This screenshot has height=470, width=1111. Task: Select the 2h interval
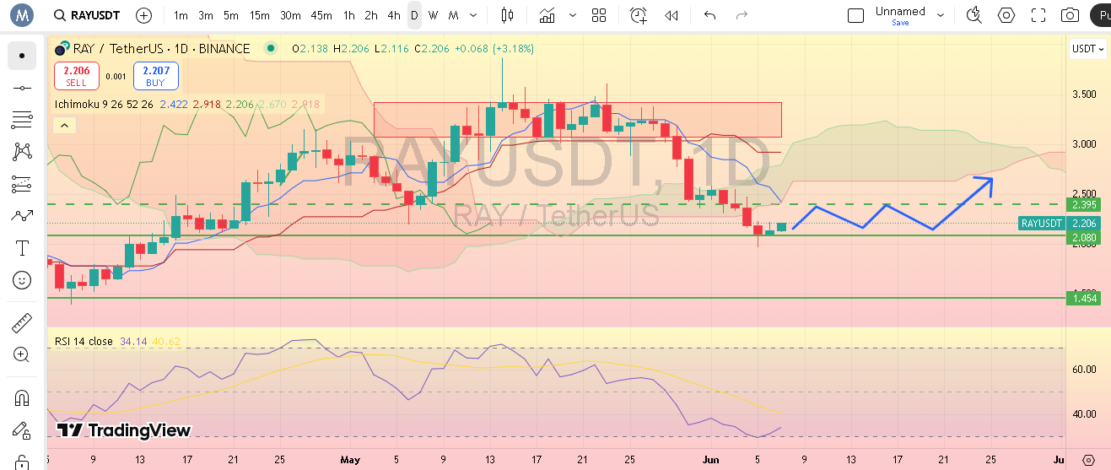point(371,15)
